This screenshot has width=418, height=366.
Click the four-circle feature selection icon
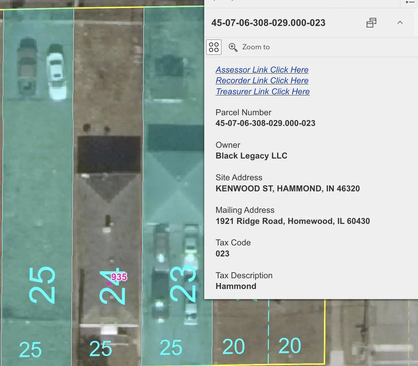214,47
